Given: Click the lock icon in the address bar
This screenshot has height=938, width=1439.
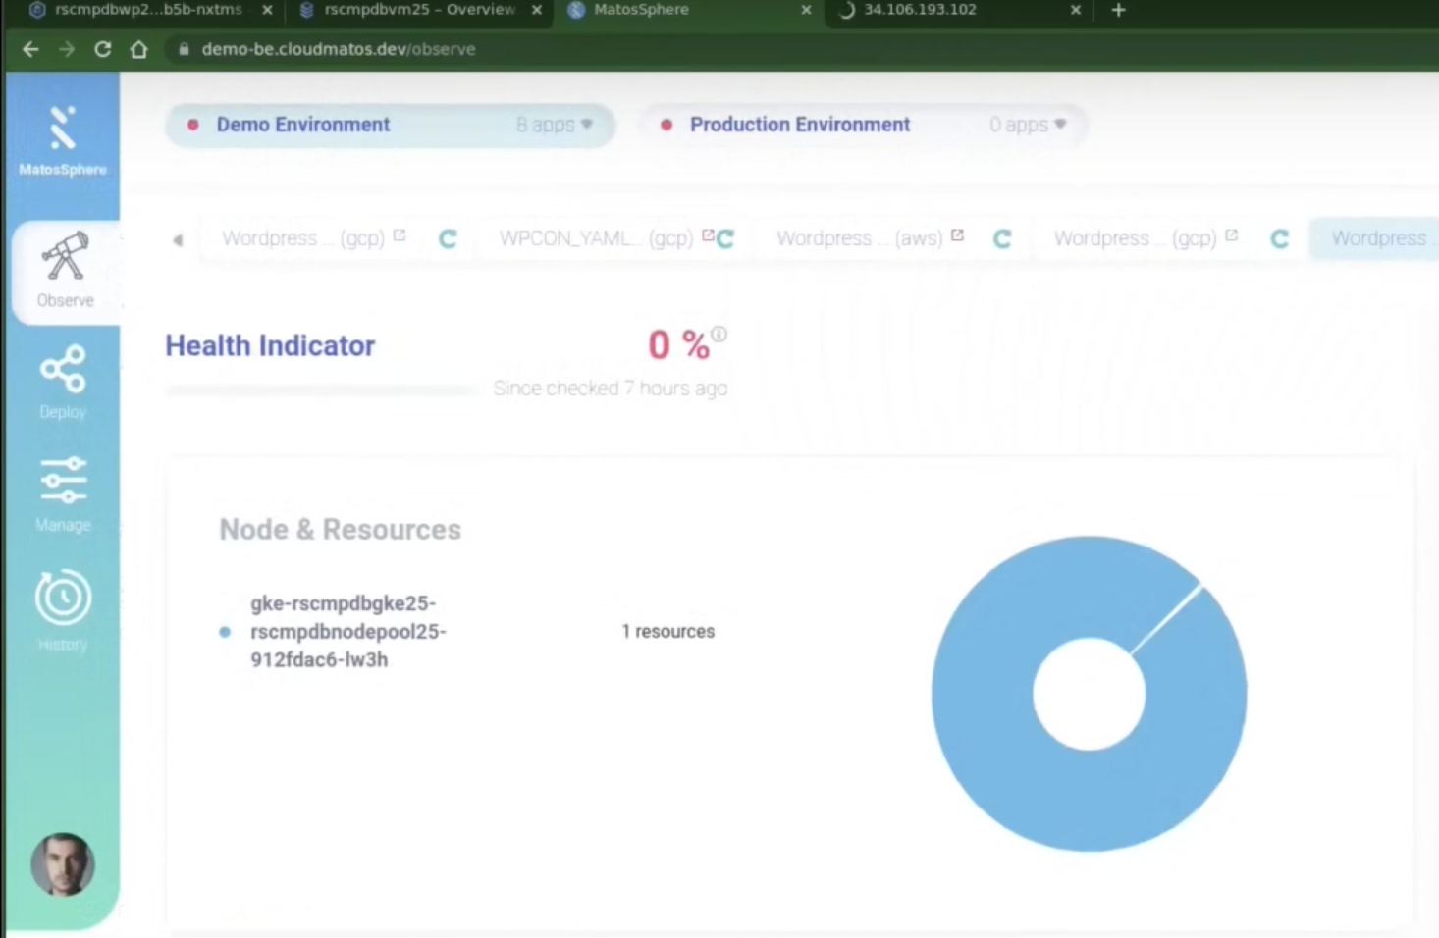Looking at the screenshot, I should coord(184,49).
